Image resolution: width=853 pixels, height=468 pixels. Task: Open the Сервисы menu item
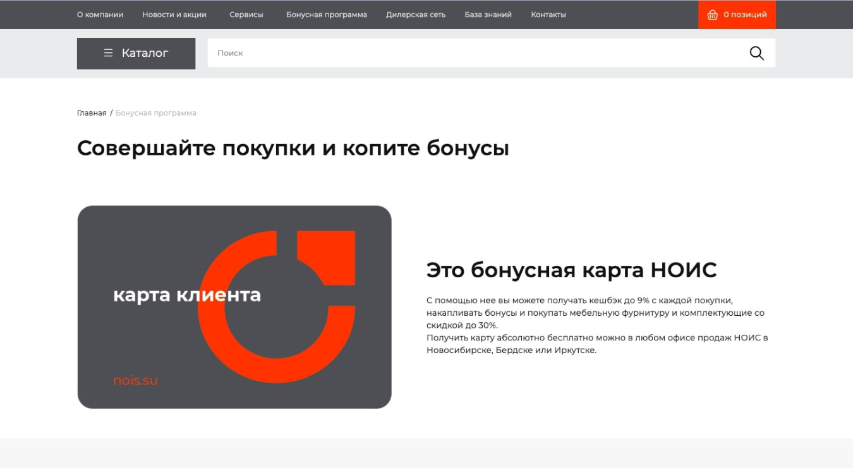point(246,15)
